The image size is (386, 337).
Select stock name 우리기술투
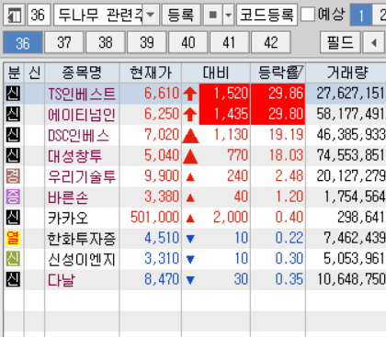pos(82,176)
